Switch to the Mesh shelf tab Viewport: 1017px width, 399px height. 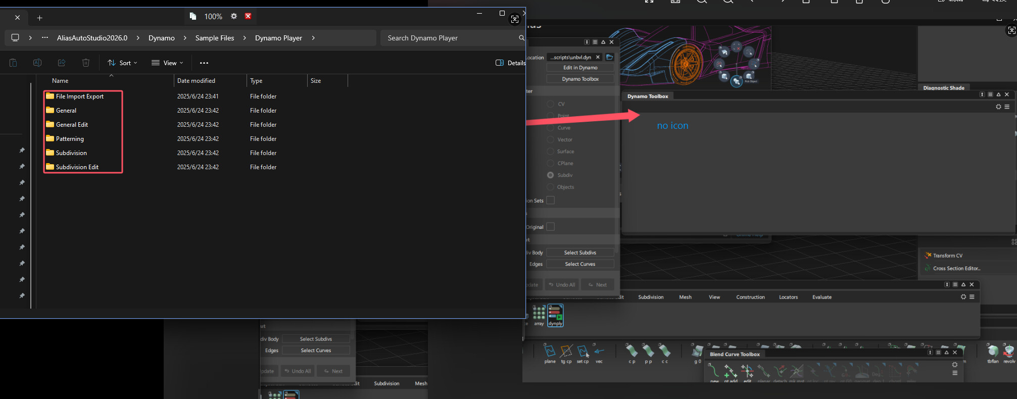(685, 297)
